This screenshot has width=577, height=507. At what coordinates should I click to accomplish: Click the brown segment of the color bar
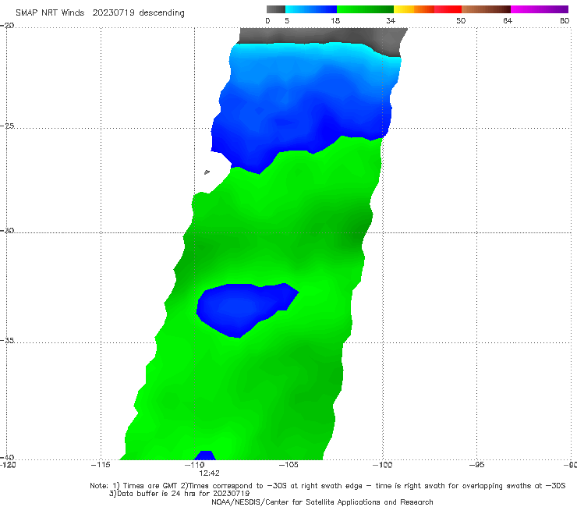(x=486, y=9)
